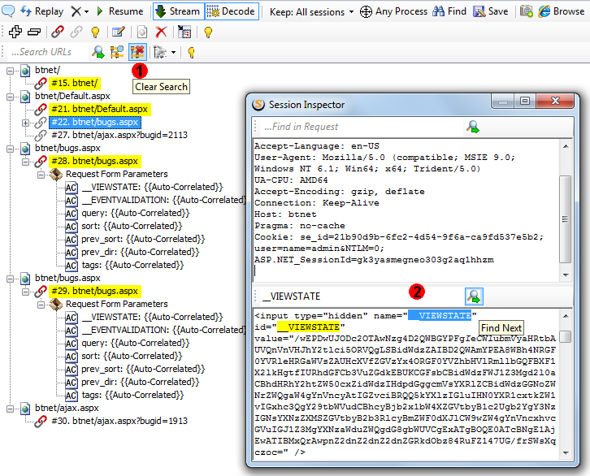Click the red X delete icon
Screen dimensions: 590x476
point(161,32)
